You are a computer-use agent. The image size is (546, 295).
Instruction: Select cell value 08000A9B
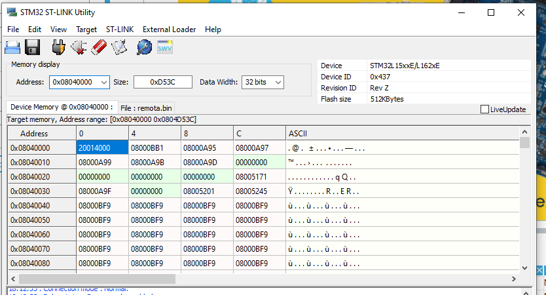pyautogui.click(x=155, y=163)
